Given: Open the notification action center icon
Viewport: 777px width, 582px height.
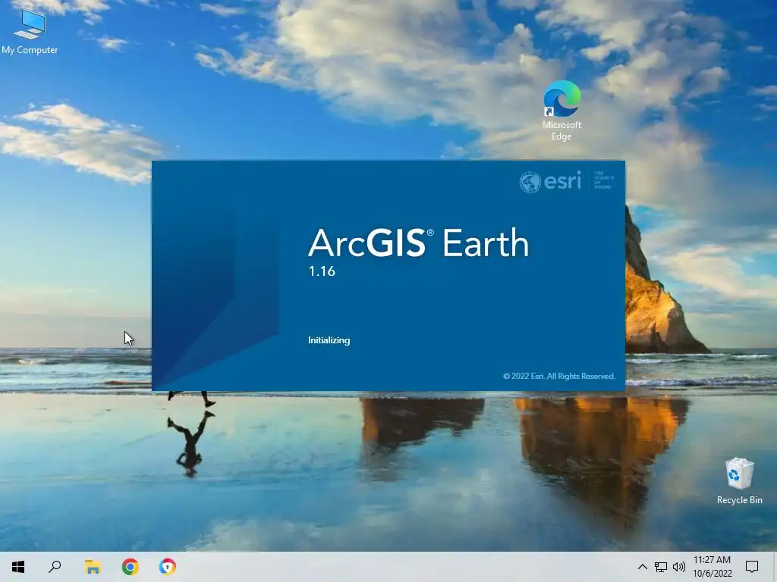Looking at the screenshot, I should click(752, 567).
